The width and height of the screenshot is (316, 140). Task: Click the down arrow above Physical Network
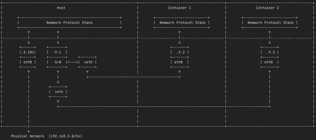pyautogui.click(x=29, y=131)
